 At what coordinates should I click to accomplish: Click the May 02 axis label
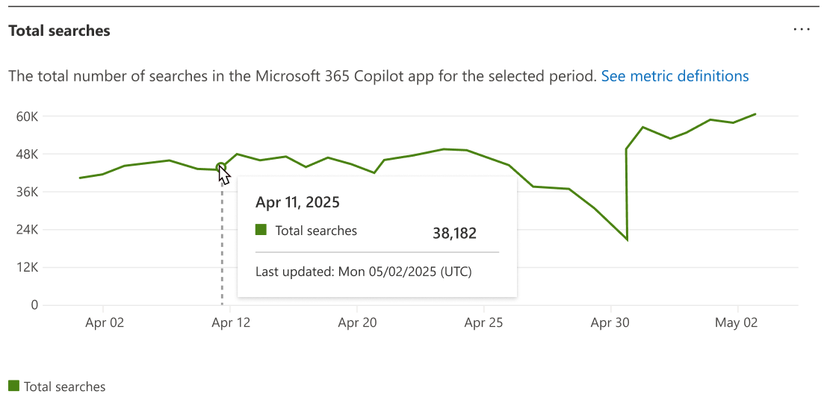(737, 323)
